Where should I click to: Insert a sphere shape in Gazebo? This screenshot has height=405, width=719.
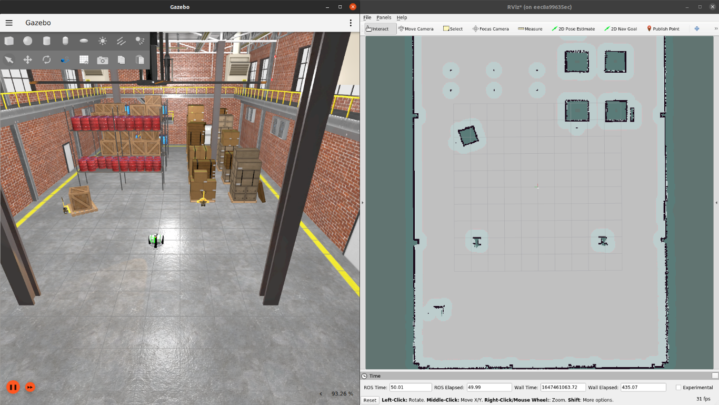(27, 41)
